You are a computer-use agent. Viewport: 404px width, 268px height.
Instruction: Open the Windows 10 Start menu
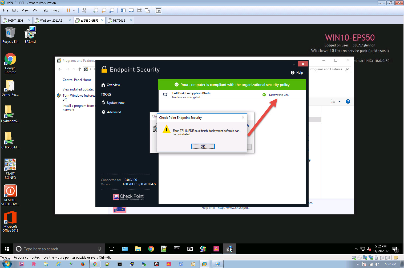7,249
